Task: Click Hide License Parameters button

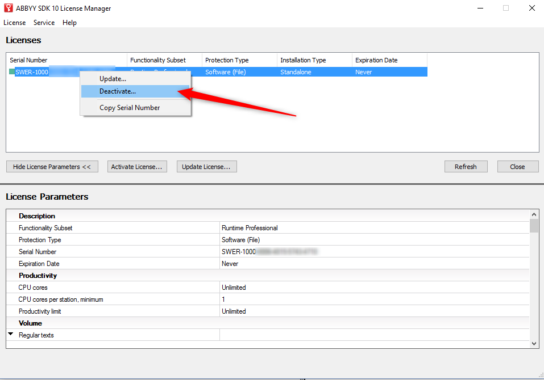Action: click(52, 167)
